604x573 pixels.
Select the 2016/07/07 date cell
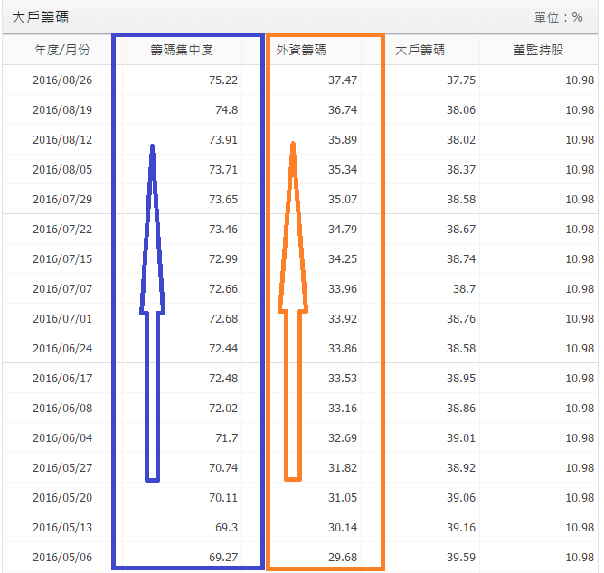[x=62, y=289]
